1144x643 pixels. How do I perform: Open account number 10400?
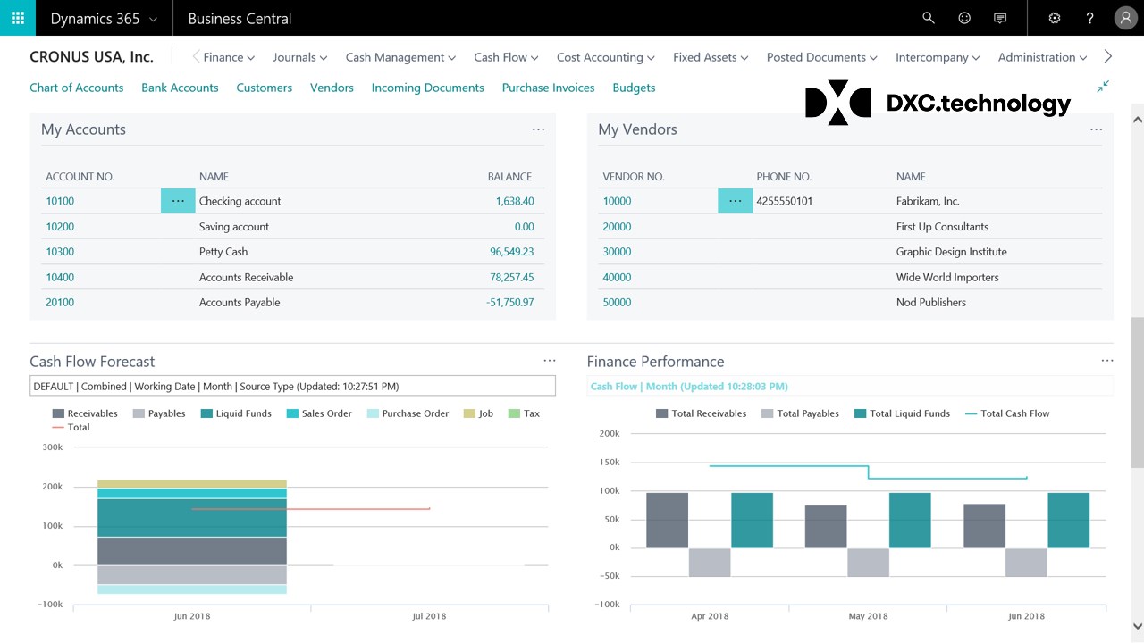pos(60,277)
